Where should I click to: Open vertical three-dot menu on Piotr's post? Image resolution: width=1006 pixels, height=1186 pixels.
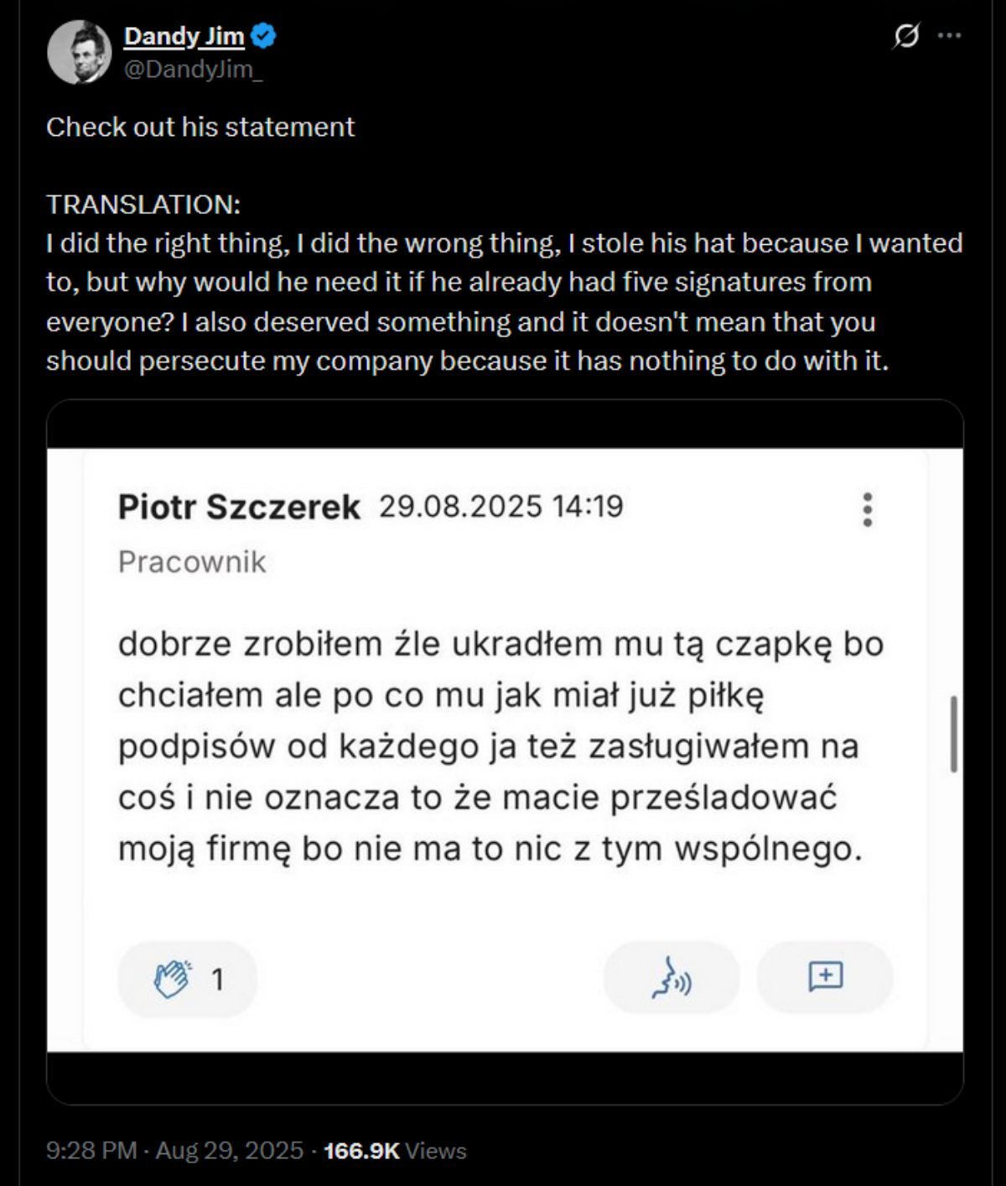pyautogui.click(x=868, y=509)
